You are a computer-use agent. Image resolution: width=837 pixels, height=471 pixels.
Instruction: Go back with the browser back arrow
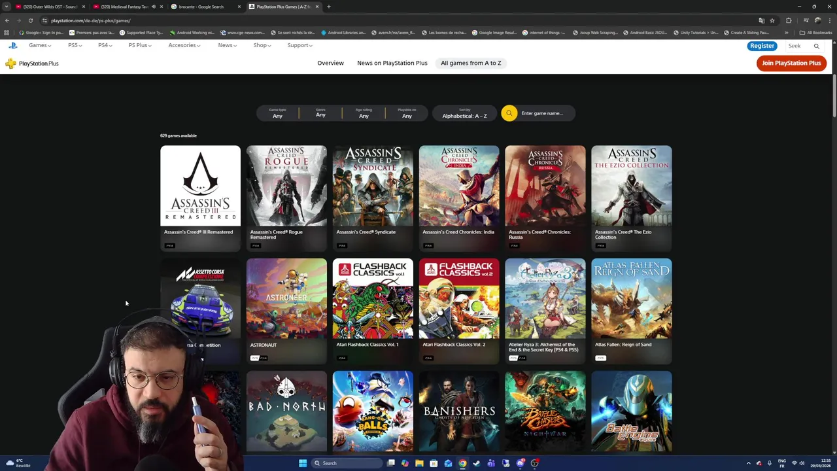tap(7, 20)
